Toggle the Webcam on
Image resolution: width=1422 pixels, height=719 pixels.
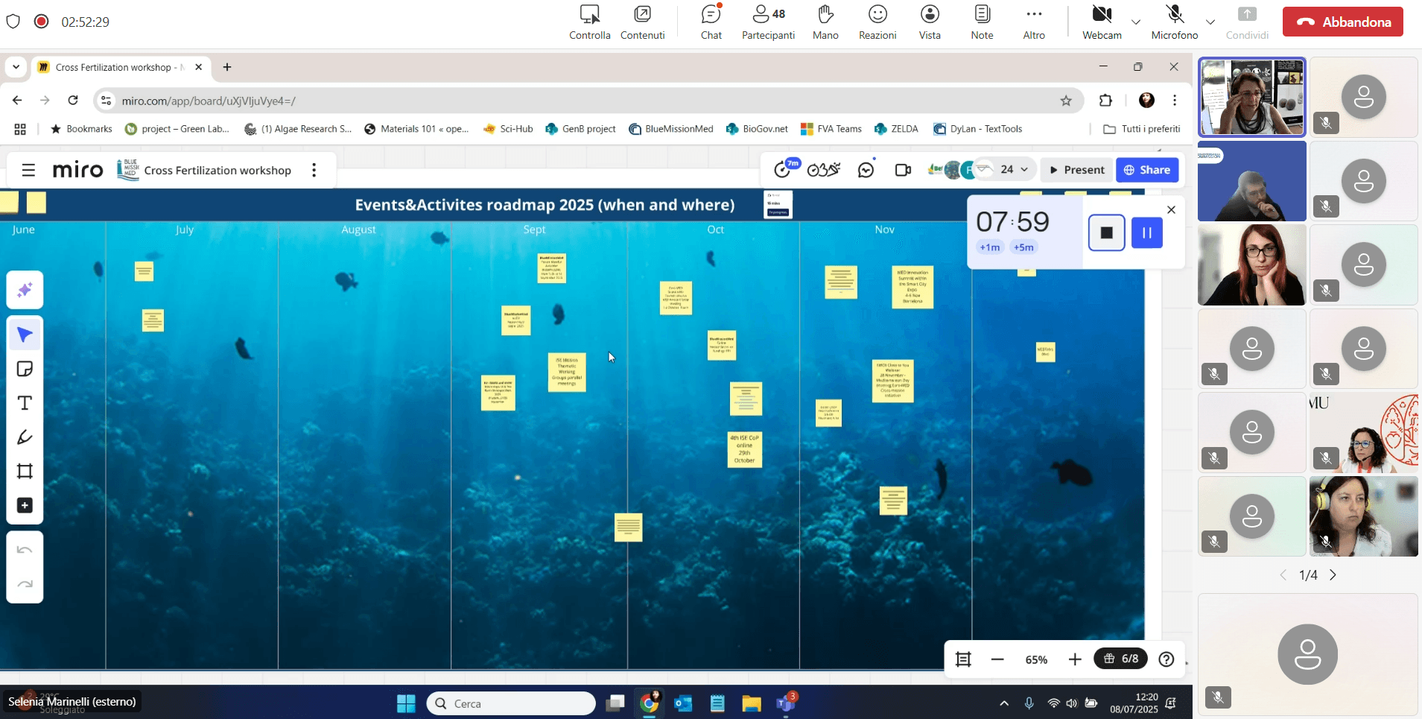[1102, 22]
